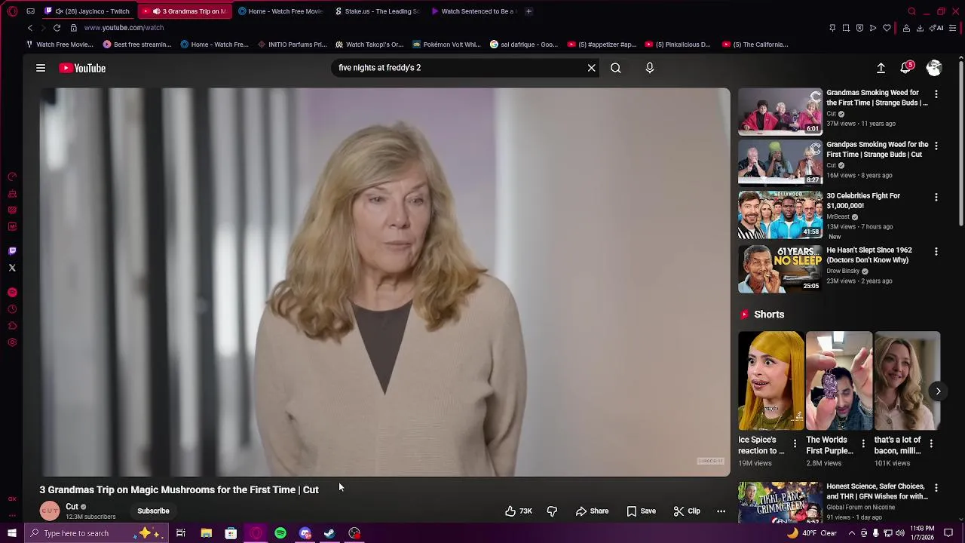Open options for Ice Spice short
The height and width of the screenshot is (543, 965).
coord(795,444)
